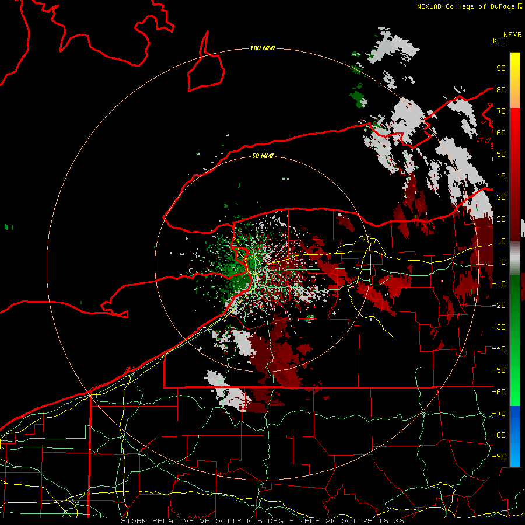Click the 90 value on velocity scale

pyautogui.click(x=501, y=68)
